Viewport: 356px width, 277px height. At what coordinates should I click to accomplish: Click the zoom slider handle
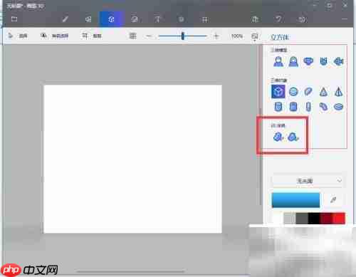182,36
